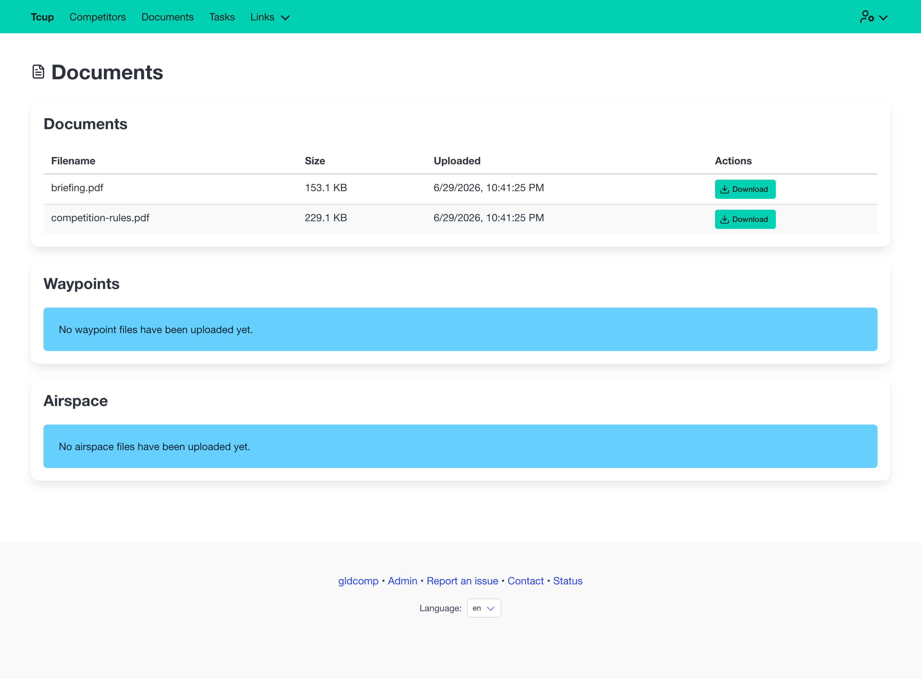Go to the Competitors page
The image size is (921, 679).
tap(98, 17)
